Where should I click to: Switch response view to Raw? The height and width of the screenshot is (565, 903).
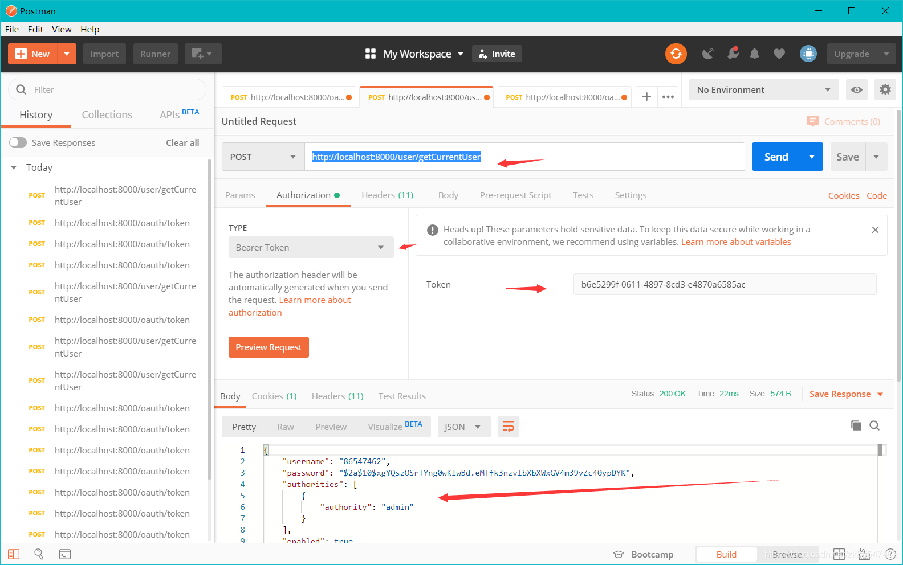(x=286, y=427)
